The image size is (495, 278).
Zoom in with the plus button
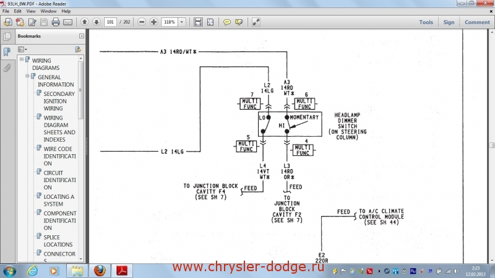(x=153, y=22)
